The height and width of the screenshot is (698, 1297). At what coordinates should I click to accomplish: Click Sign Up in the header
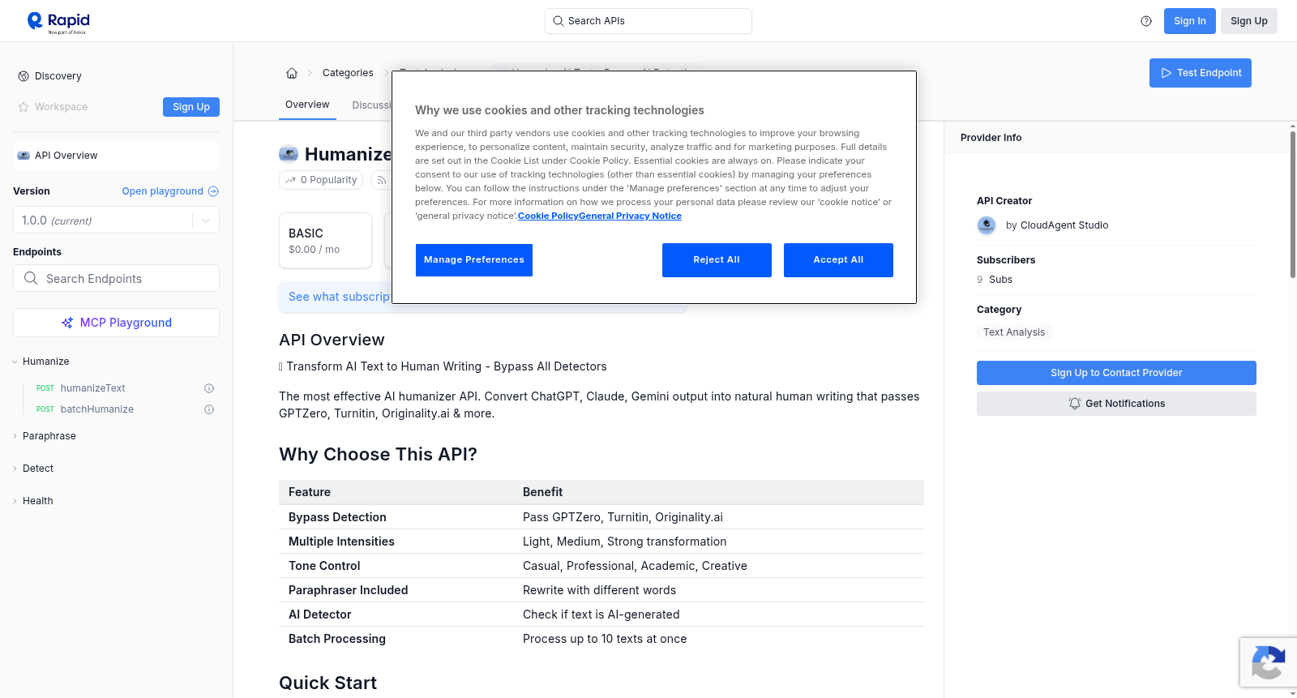[1249, 21]
